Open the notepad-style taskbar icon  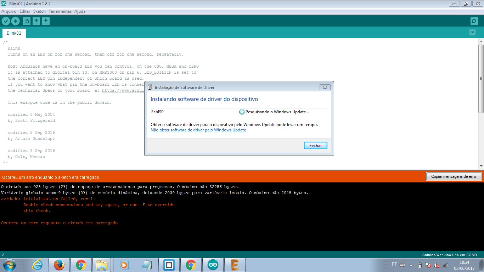click(x=146, y=265)
